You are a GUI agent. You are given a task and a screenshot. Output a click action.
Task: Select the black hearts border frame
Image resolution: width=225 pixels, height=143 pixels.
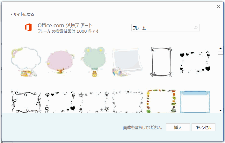click(195, 62)
